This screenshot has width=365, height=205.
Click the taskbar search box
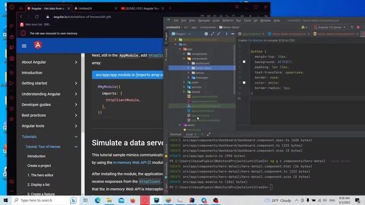pyautogui.click(x=45, y=200)
